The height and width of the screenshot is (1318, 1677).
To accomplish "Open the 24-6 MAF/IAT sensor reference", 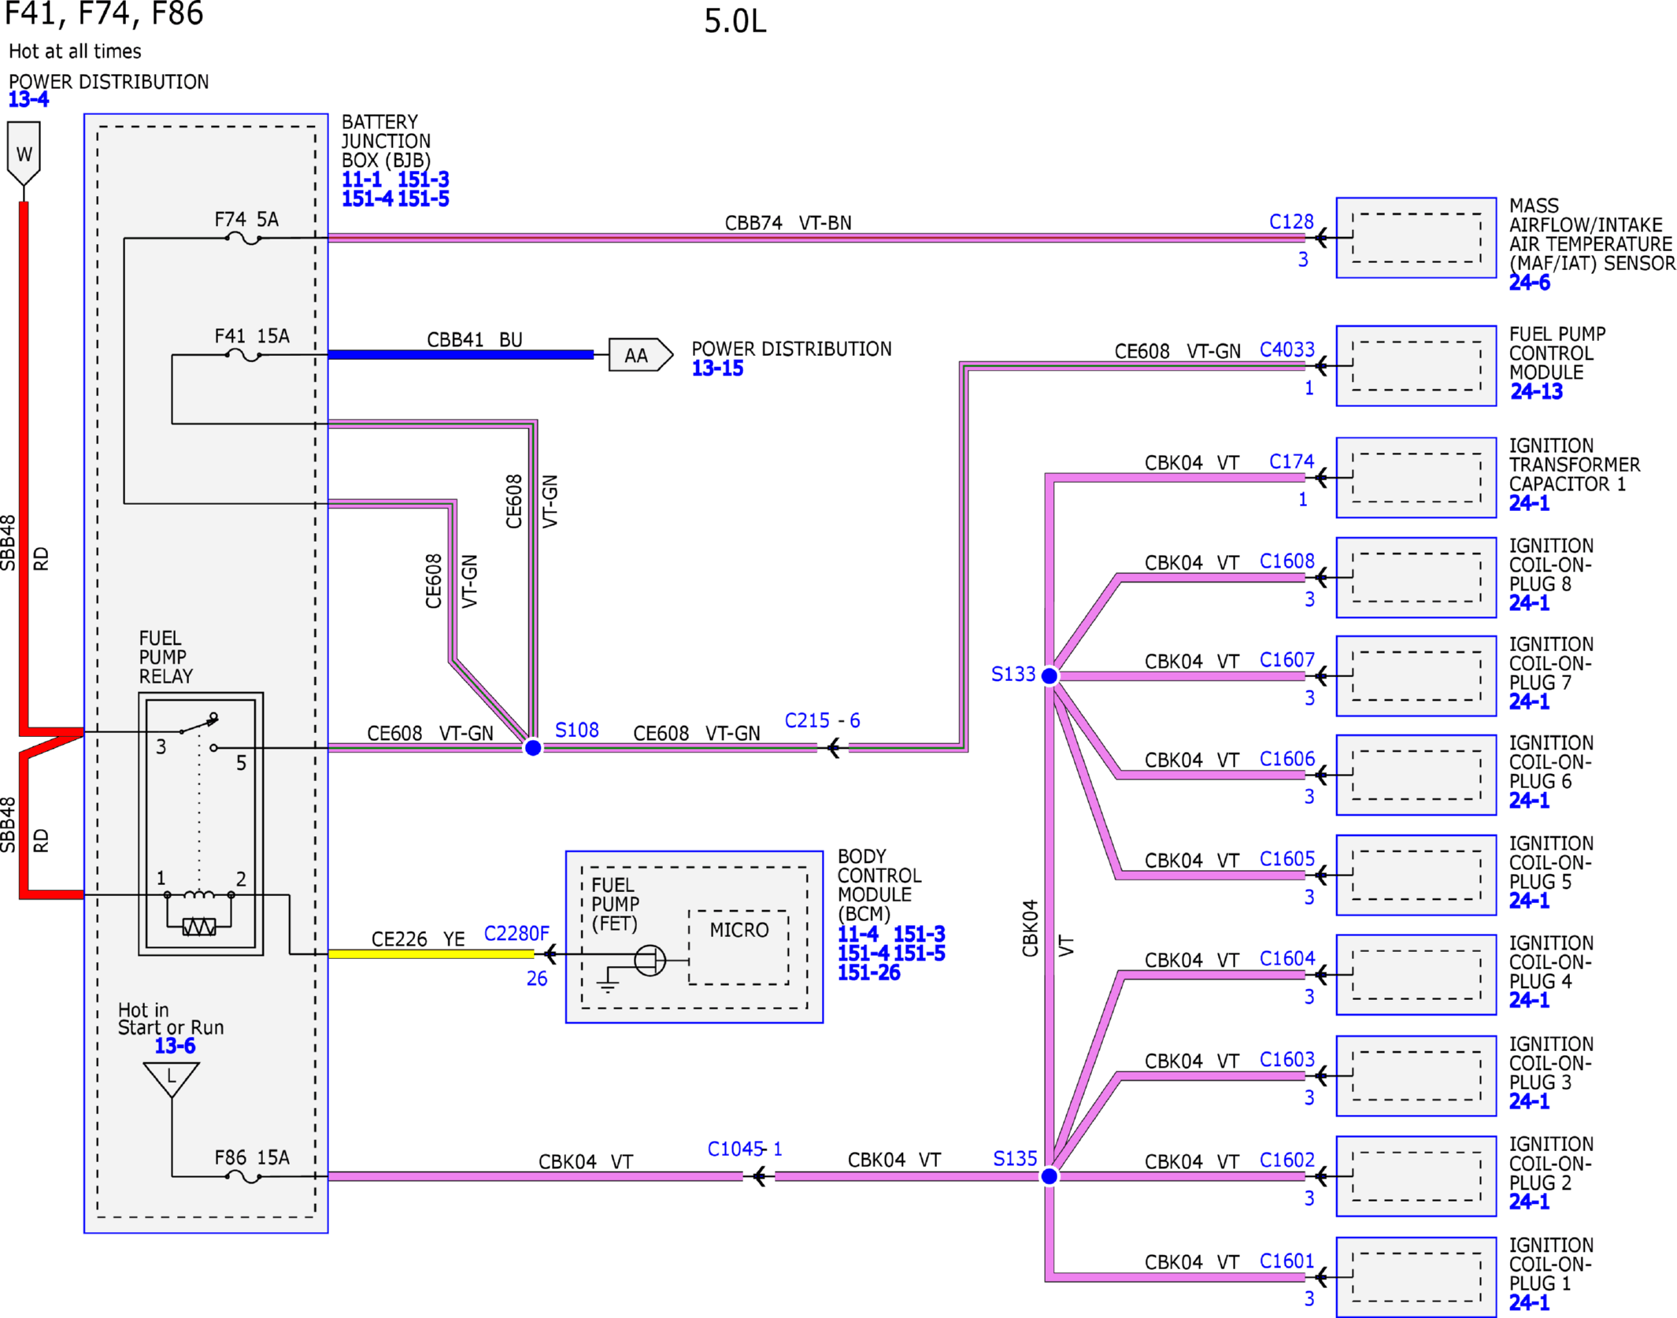I will click(x=1529, y=283).
